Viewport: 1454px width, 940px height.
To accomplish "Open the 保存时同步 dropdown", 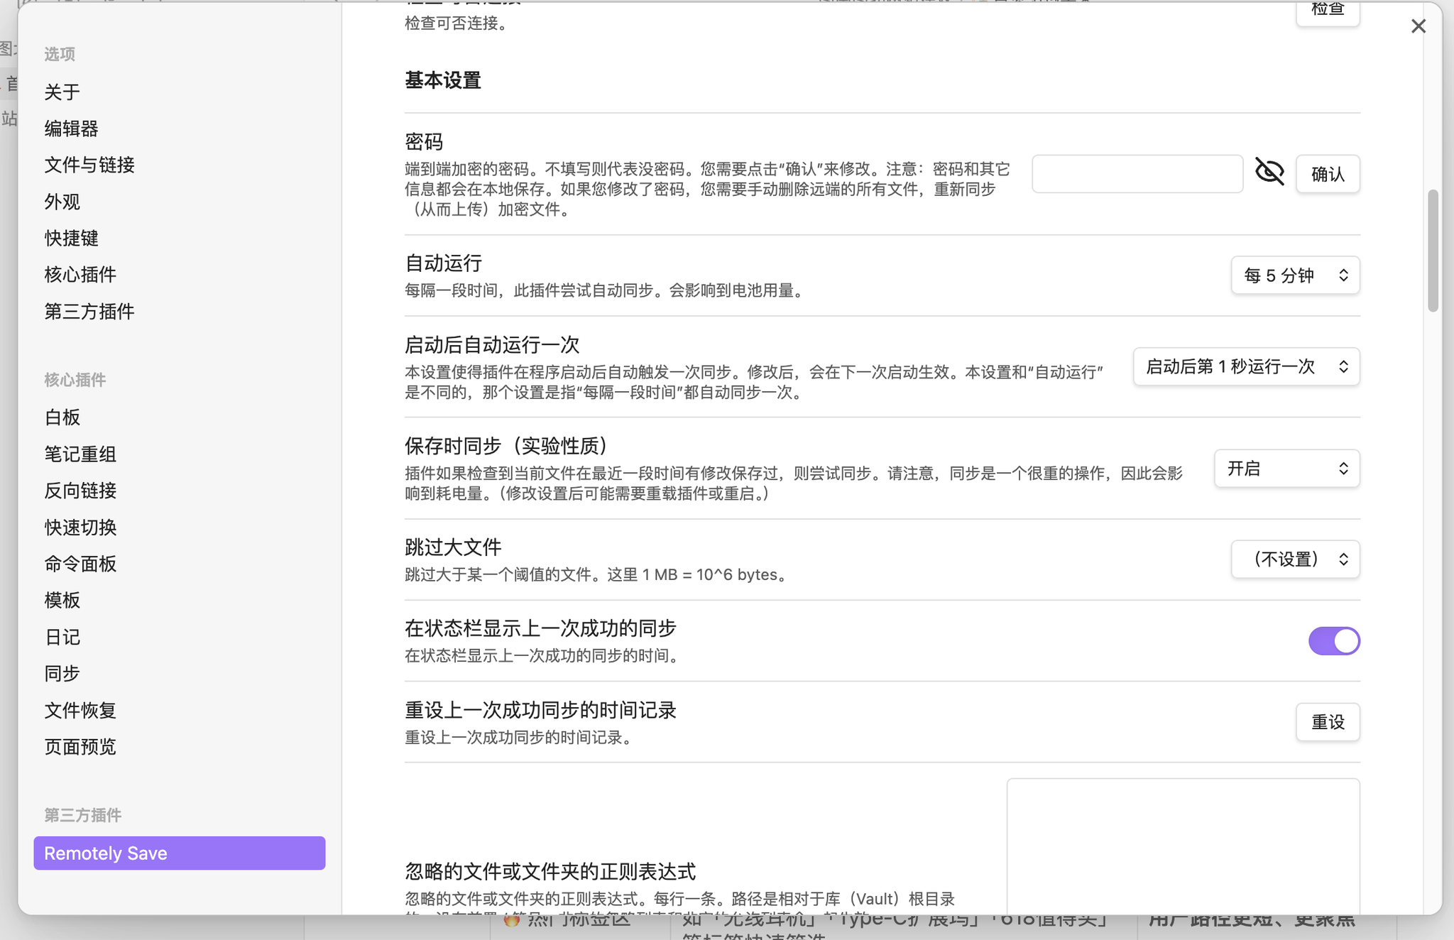I will pyautogui.click(x=1286, y=469).
